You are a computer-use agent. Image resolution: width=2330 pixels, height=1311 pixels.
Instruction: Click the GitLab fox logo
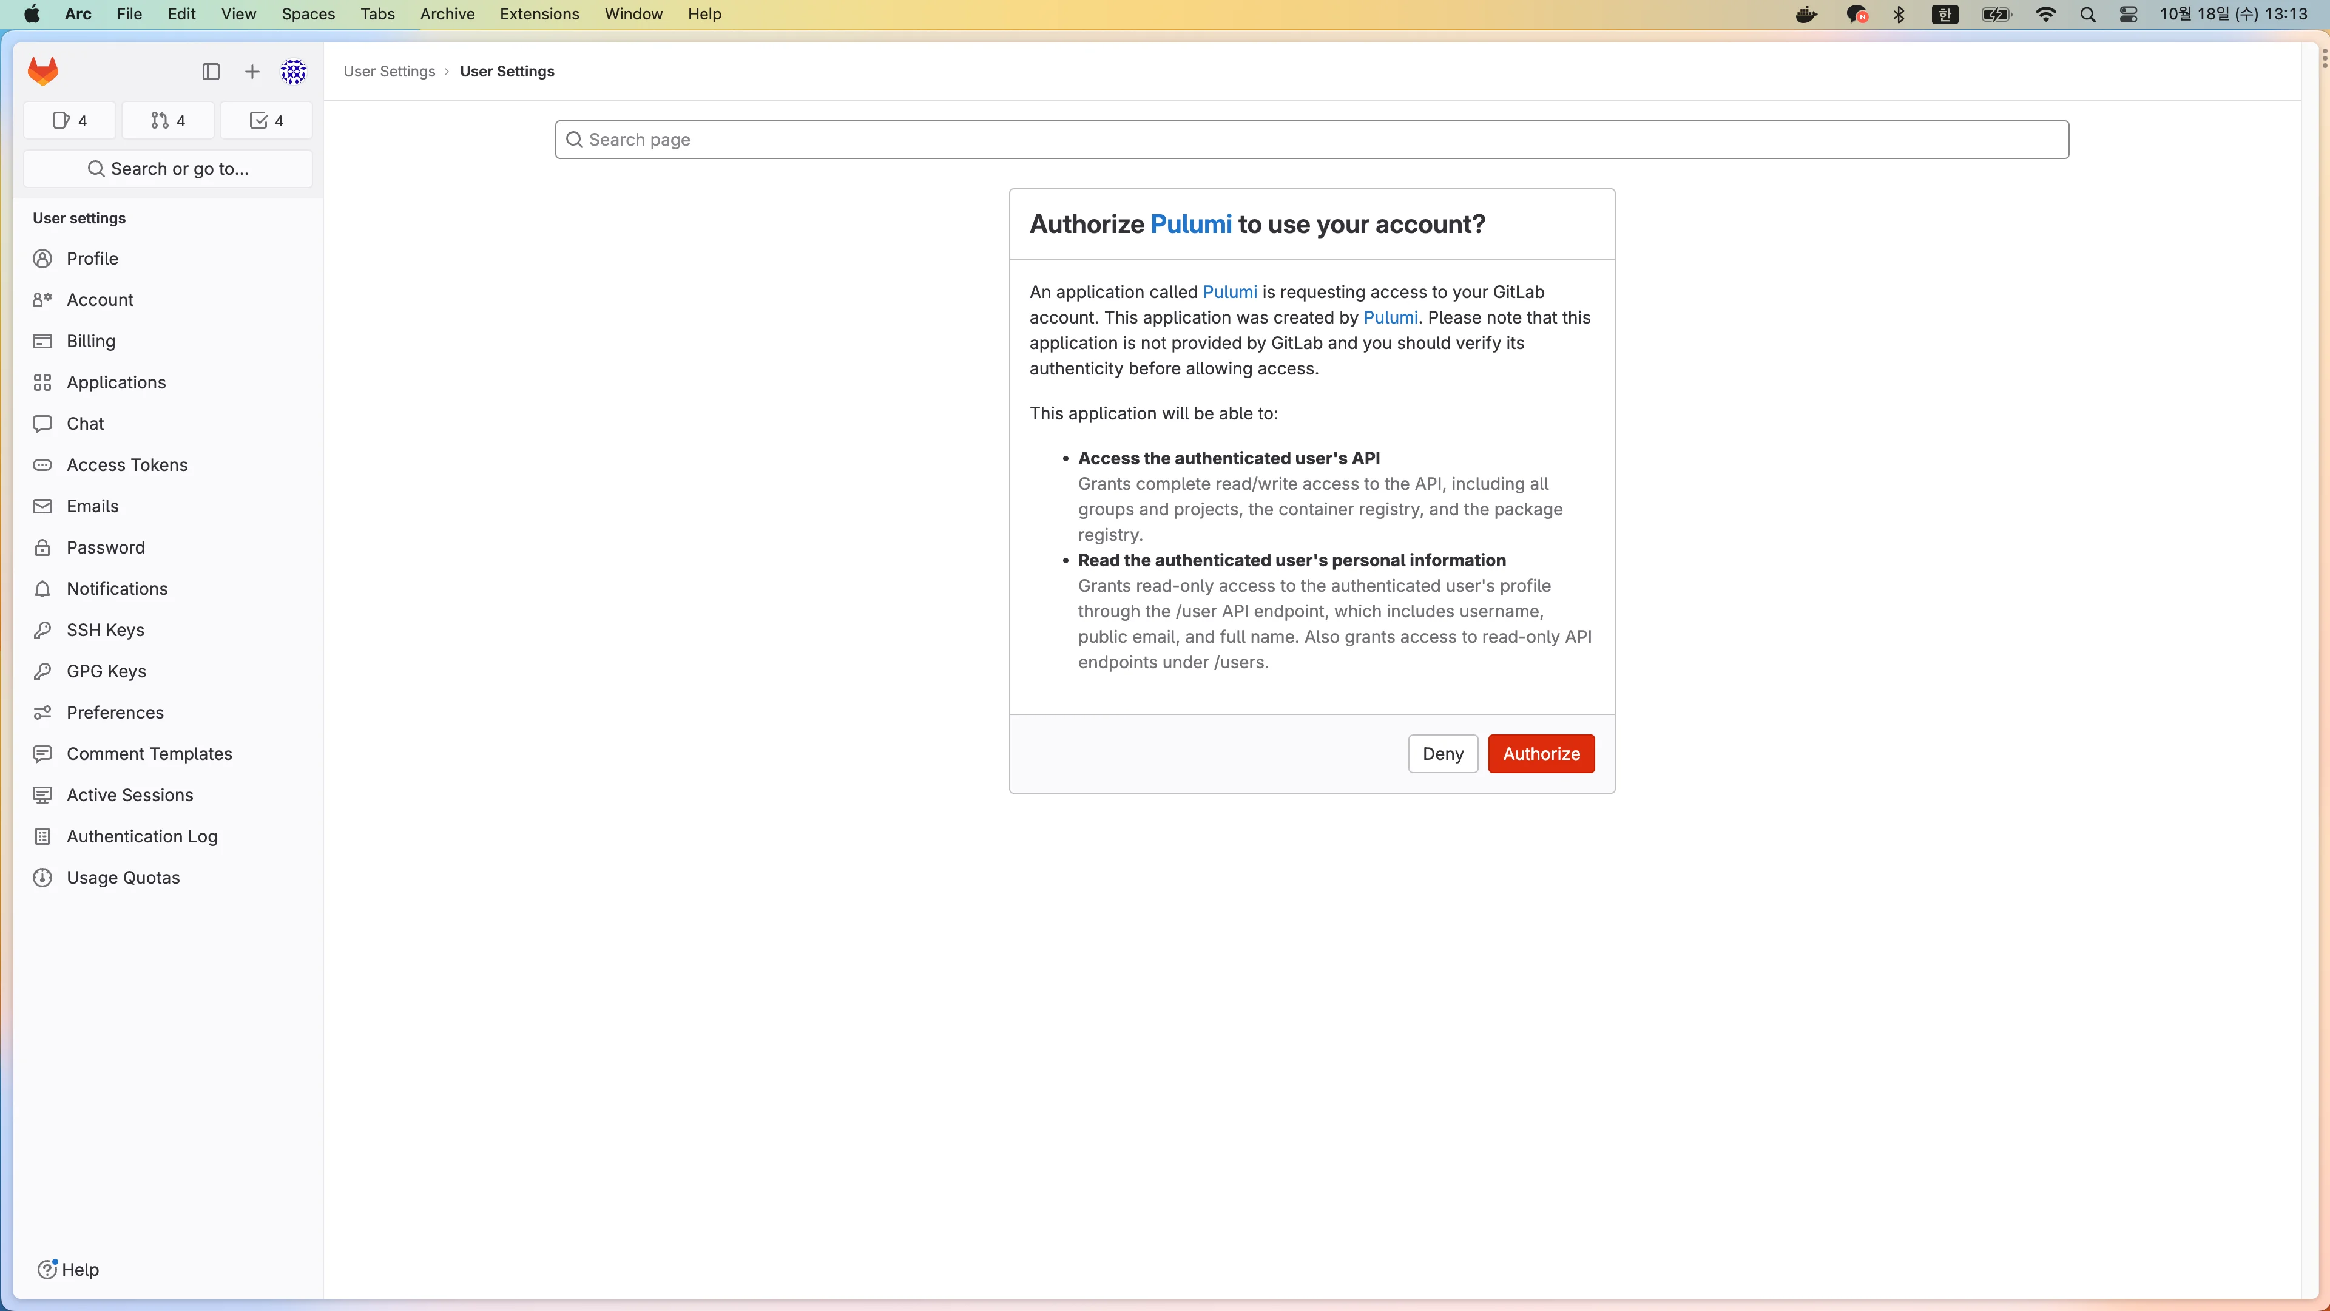(x=42, y=72)
